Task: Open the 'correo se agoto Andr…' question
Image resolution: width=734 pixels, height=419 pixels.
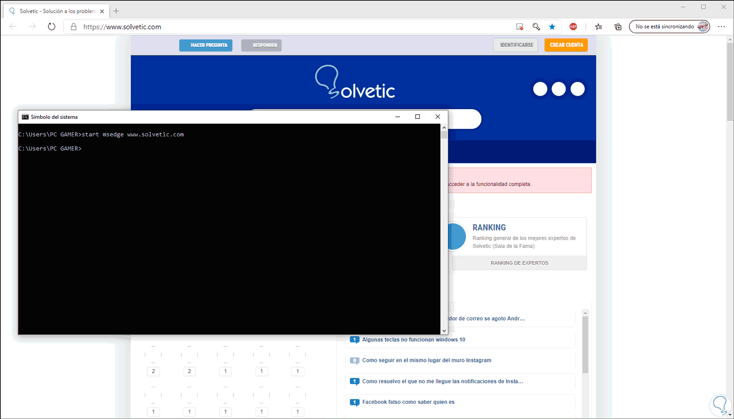Action: [486, 319]
